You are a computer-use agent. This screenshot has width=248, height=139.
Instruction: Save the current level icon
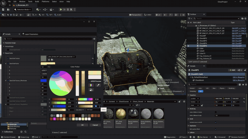point(3,10)
